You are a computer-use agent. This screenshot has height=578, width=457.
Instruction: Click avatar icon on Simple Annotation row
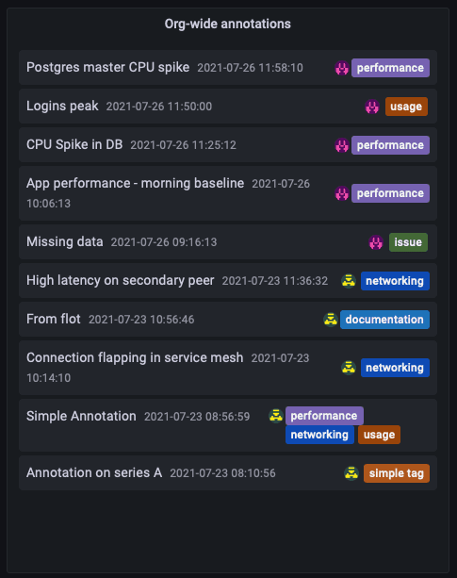[x=275, y=416]
